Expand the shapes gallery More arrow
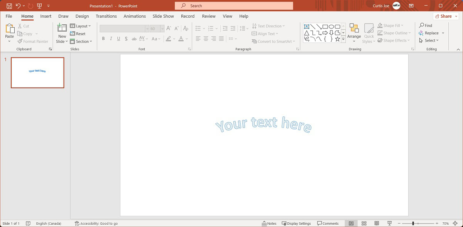The width and height of the screenshot is (463, 227). pos(343,39)
